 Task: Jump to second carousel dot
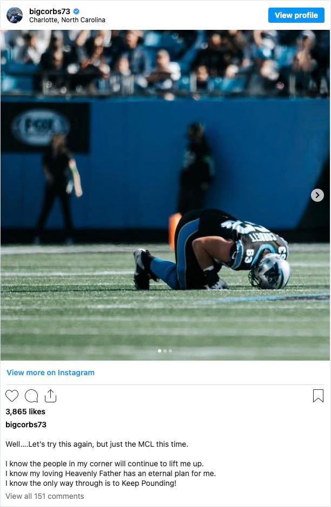[165, 350]
